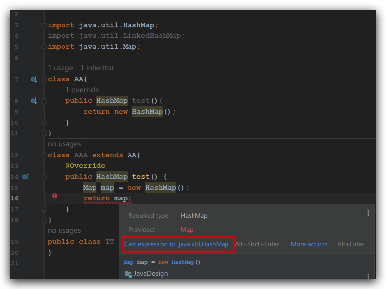Click 'no usages' hint above class TT
The height and width of the screenshot is (289, 386).
(x=64, y=230)
